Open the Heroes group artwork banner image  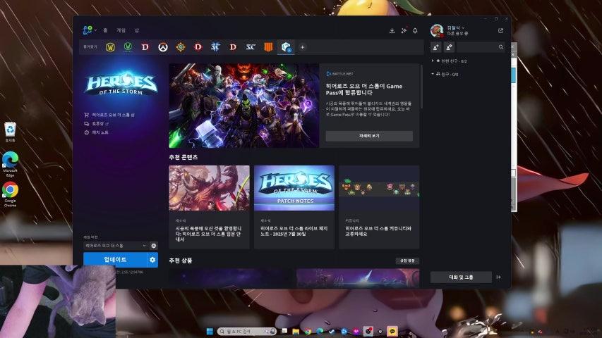point(243,106)
